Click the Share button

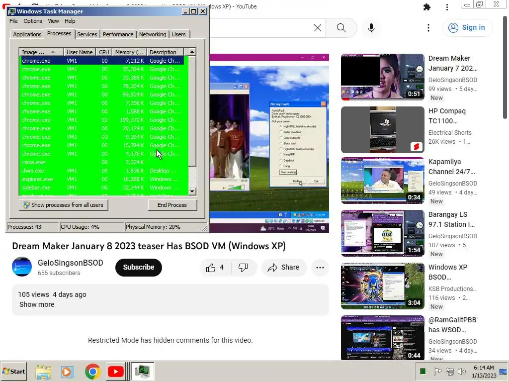coord(284,267)
